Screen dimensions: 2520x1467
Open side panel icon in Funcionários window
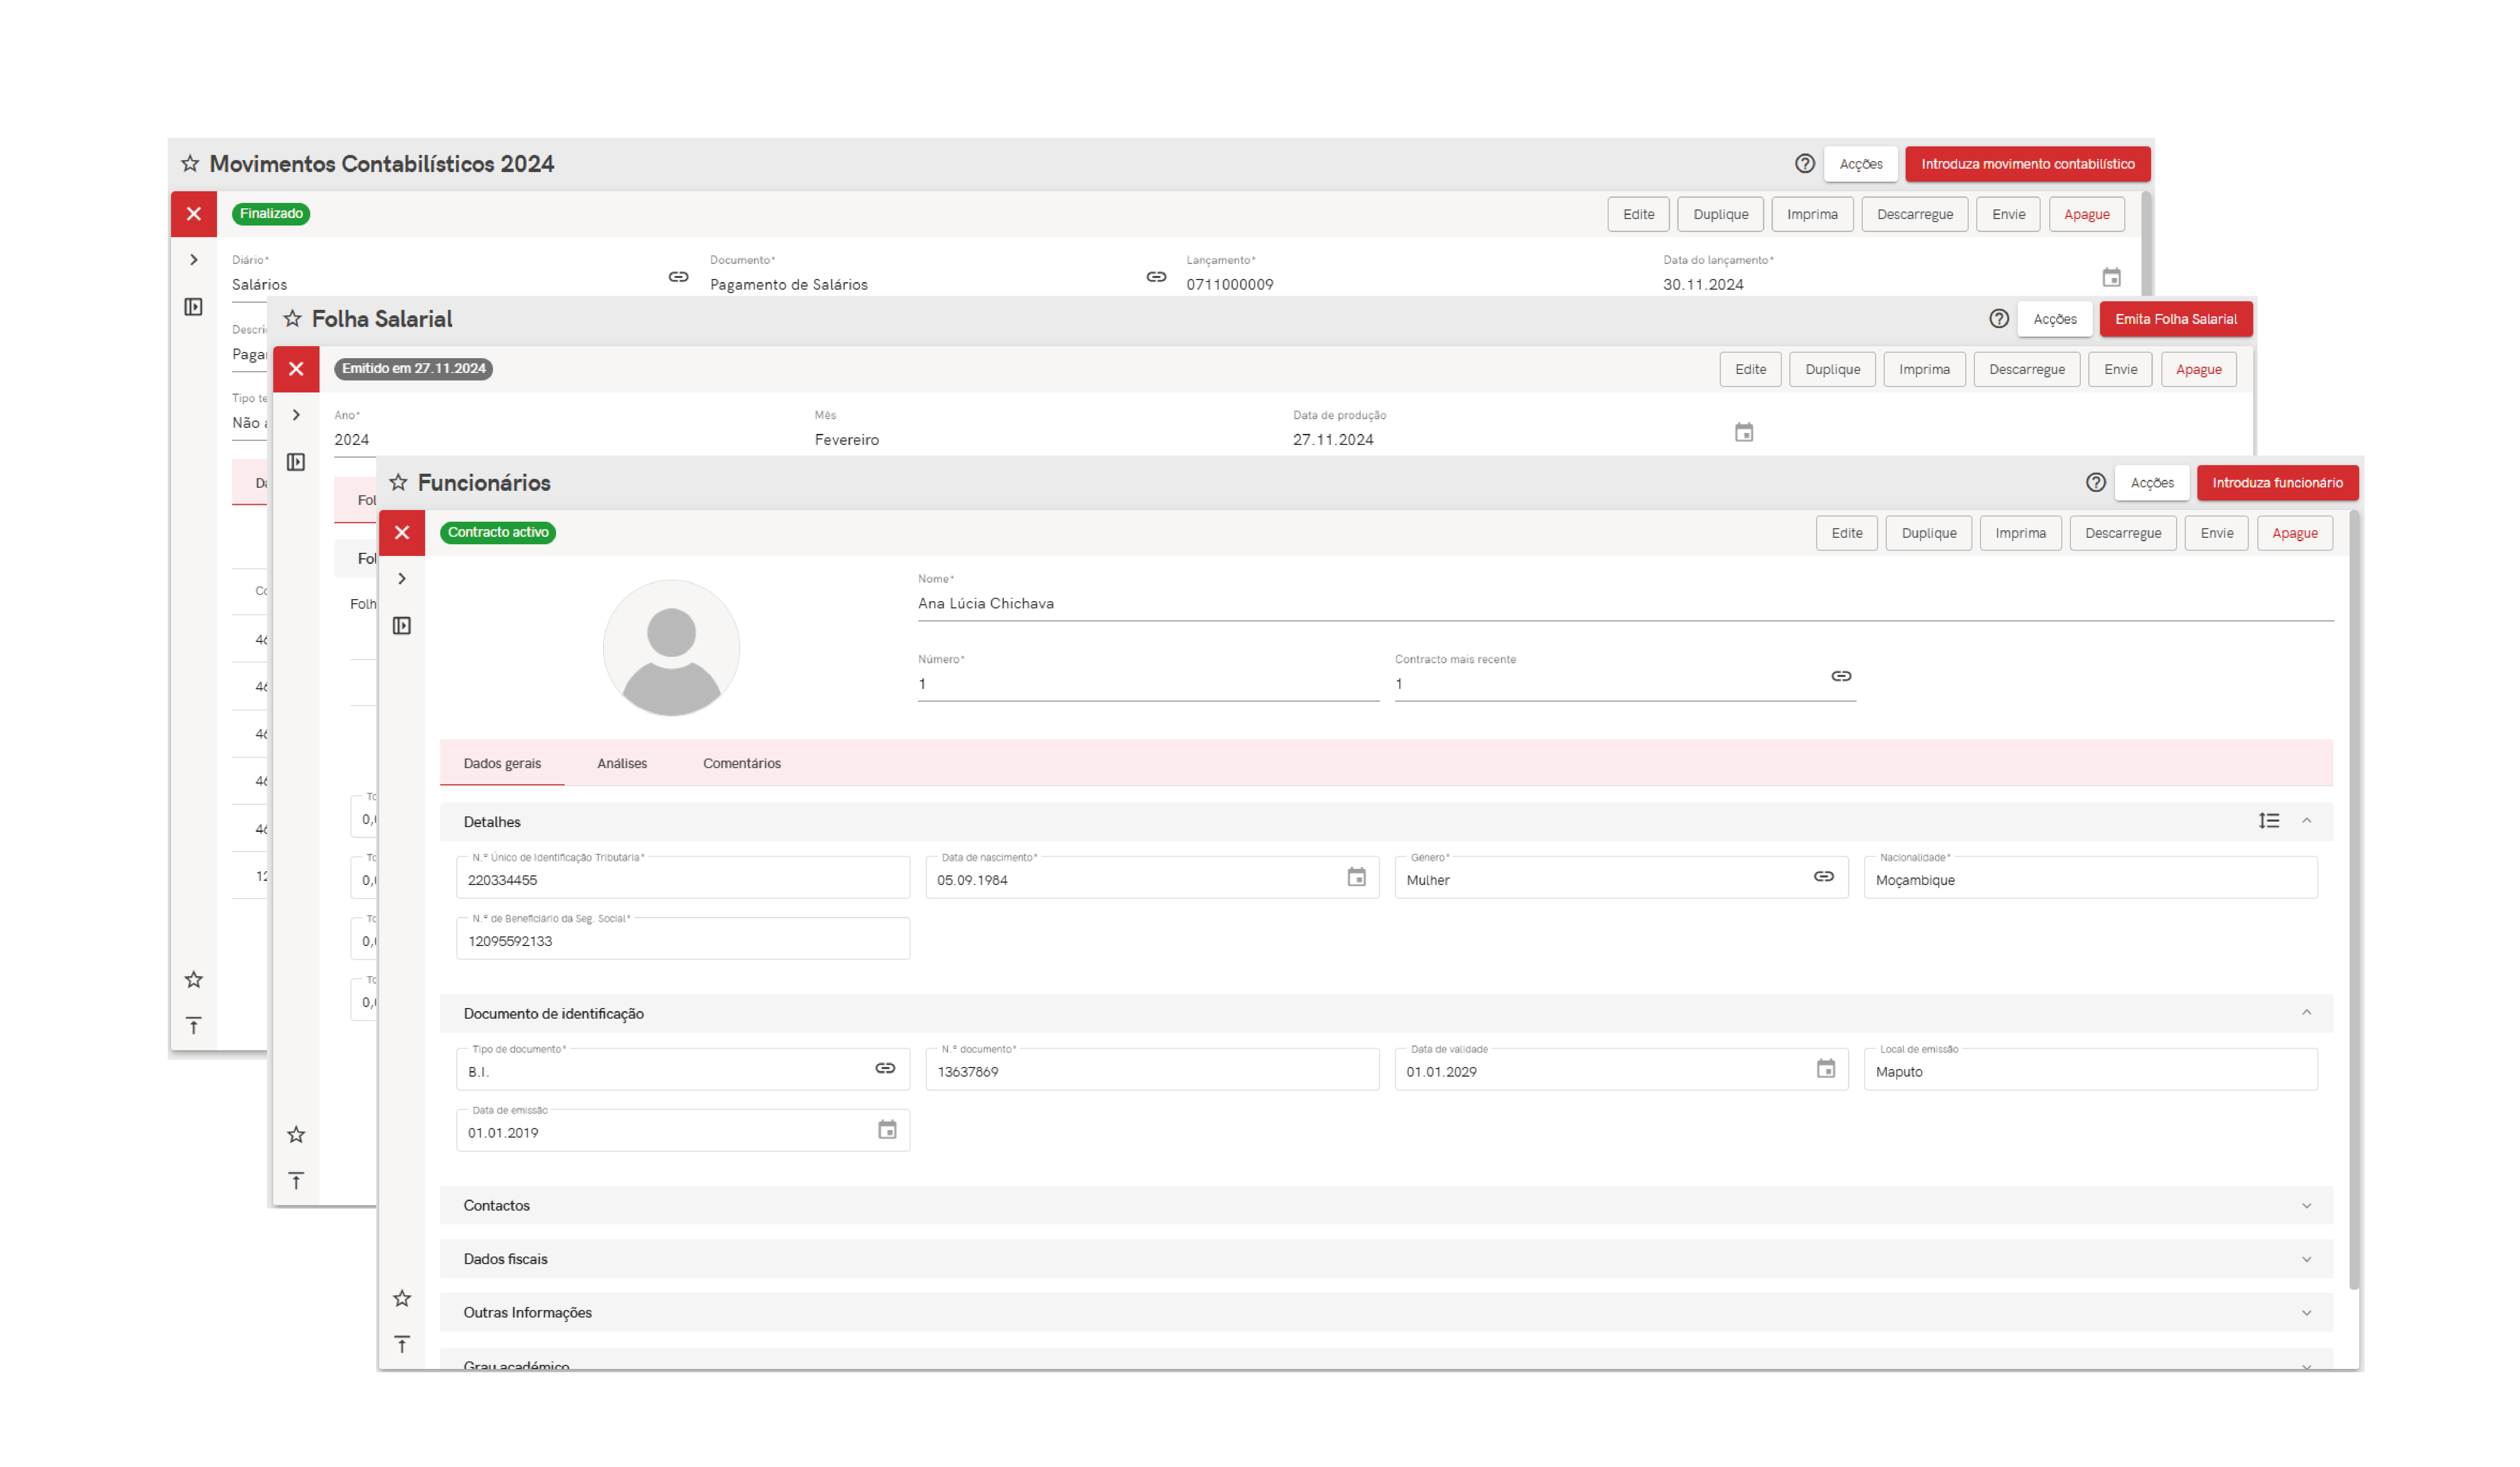coord(402,626)
